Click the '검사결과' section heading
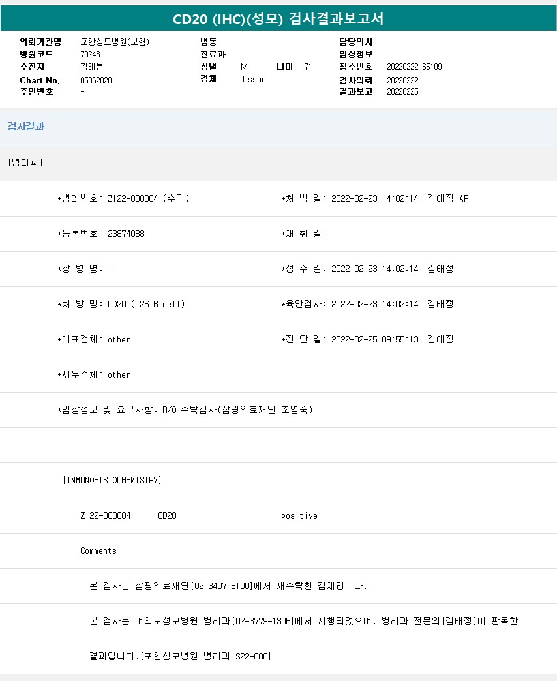557x681 pixels. (26, 127)
